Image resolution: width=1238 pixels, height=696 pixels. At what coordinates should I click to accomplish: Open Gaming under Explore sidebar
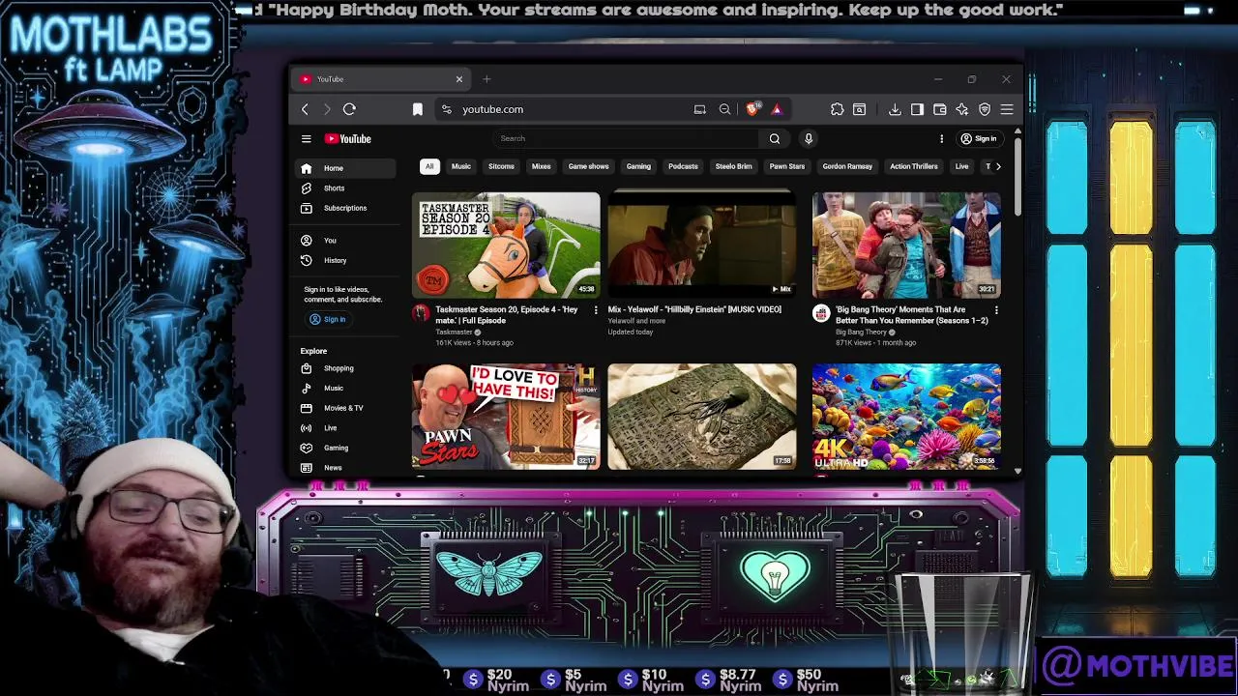coord(345,449)
